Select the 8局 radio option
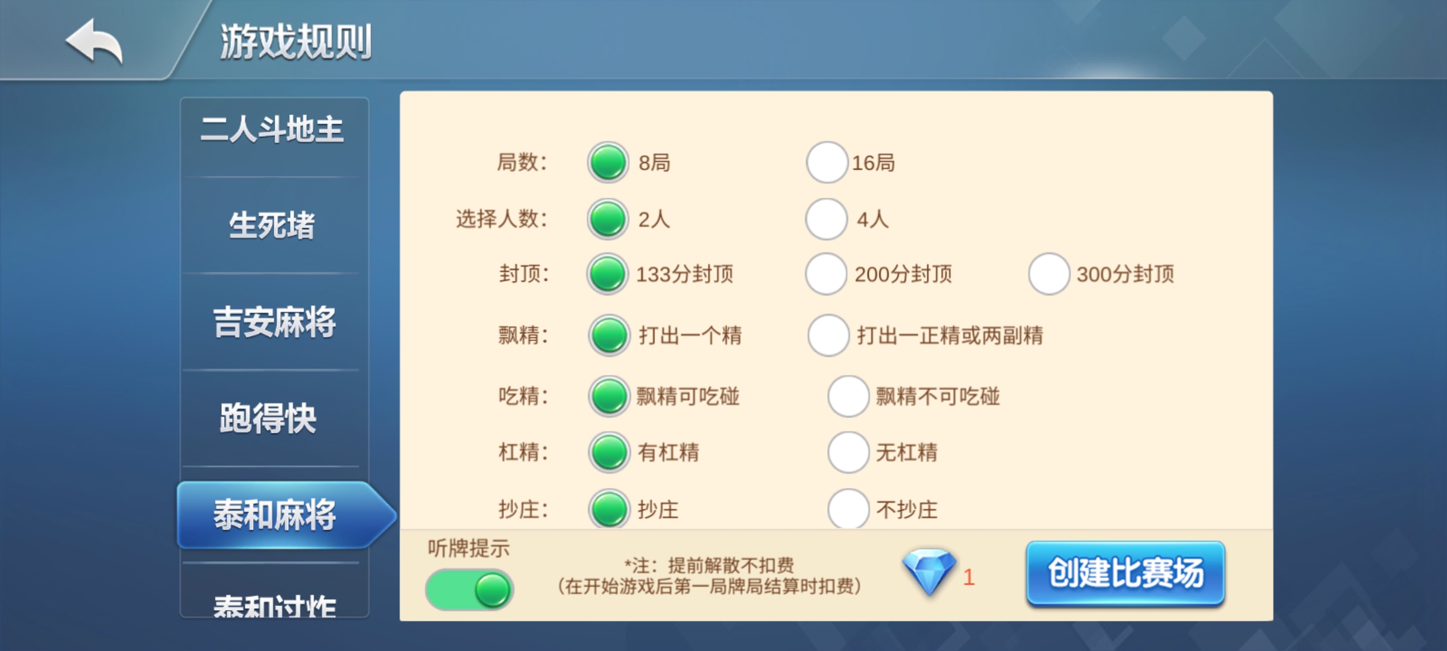Image resolution: width=1447 pixels, height=651 pixels. click(x=608, y=162)
